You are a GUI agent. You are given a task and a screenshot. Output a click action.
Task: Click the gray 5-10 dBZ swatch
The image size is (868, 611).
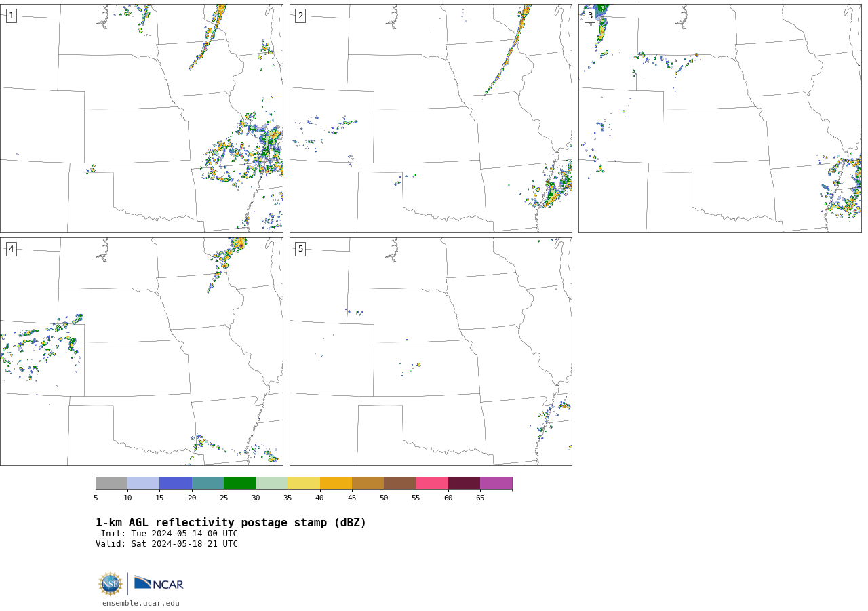coord(111,483)
